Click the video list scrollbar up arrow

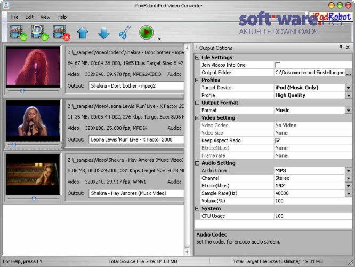187,48
